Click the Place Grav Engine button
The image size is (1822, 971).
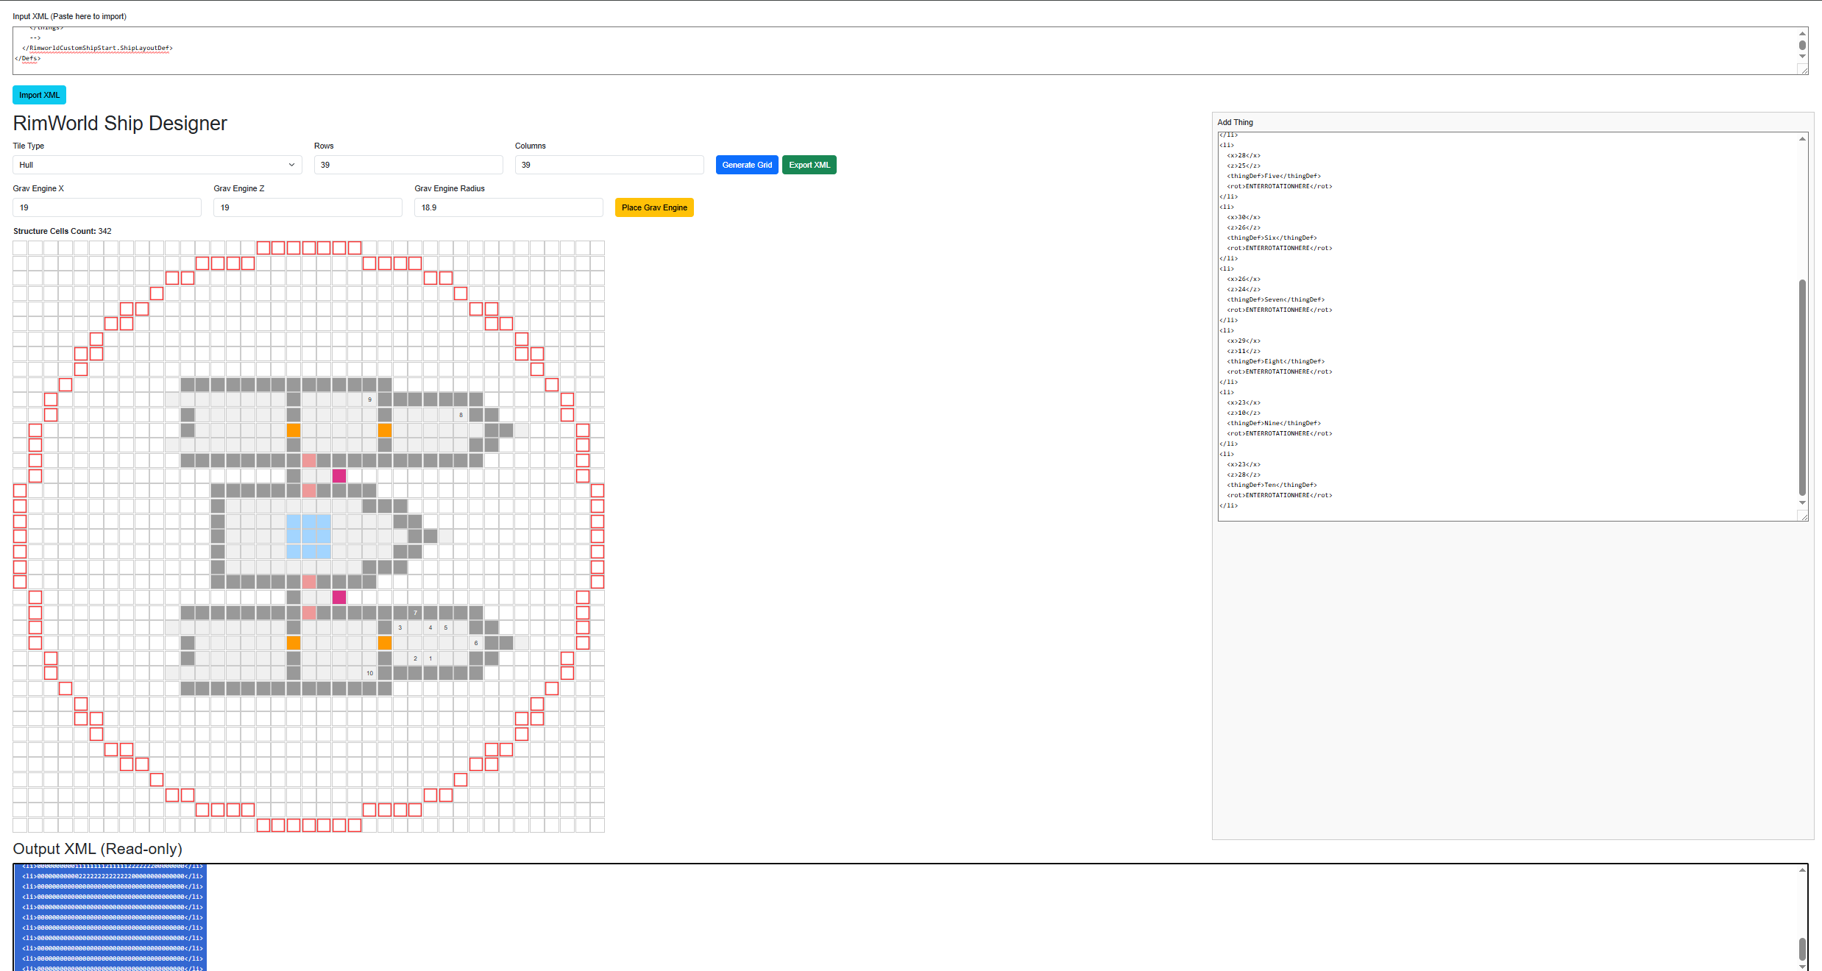point(654,207)
